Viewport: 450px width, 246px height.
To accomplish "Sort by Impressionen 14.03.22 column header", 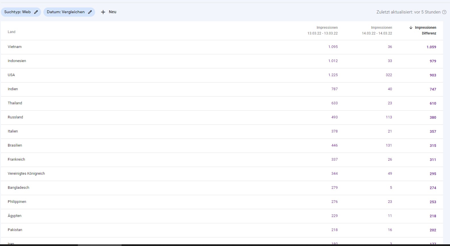I will coord(377,30).
